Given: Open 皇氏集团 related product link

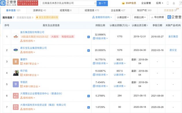Looking at the screenshot, I should pos(173,37).
